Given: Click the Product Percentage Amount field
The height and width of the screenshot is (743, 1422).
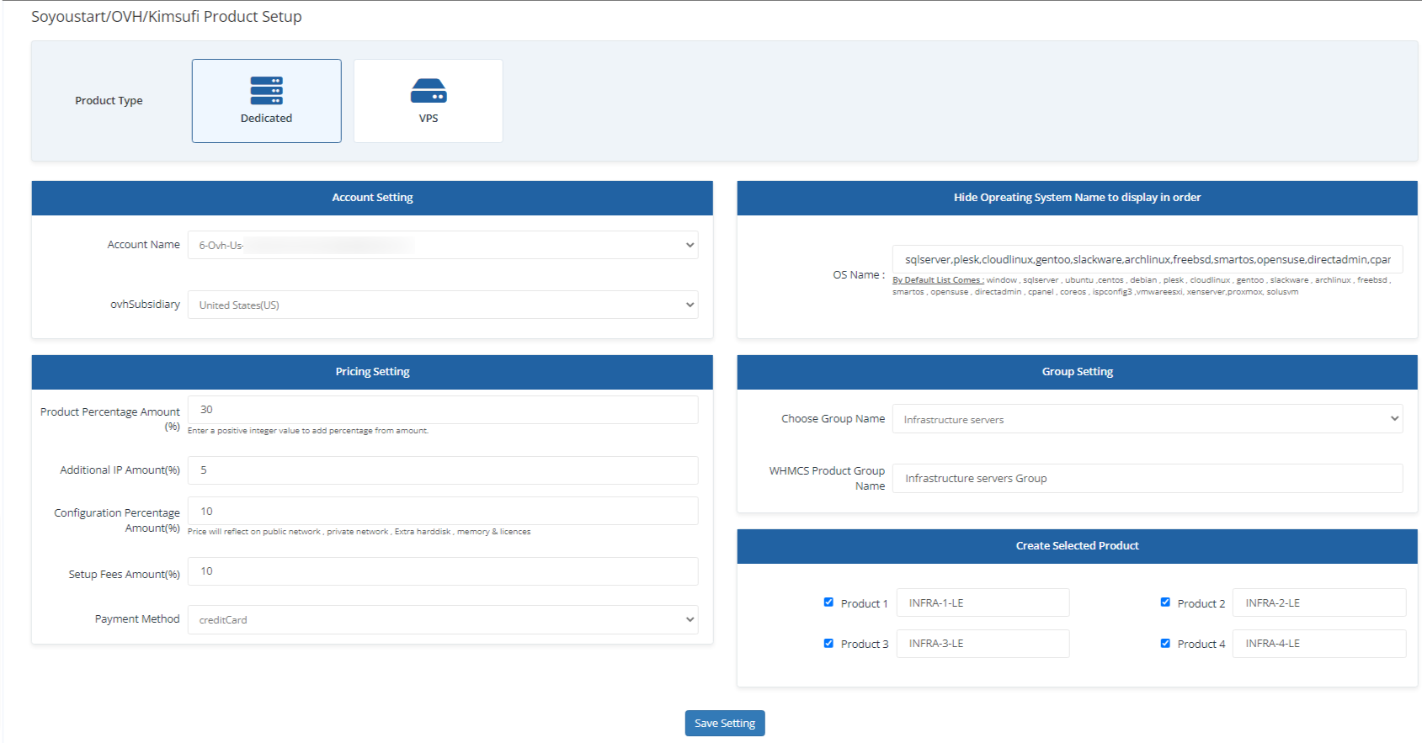Looking at the screenshot, I should pyautogui.click(x=443, y=410).
